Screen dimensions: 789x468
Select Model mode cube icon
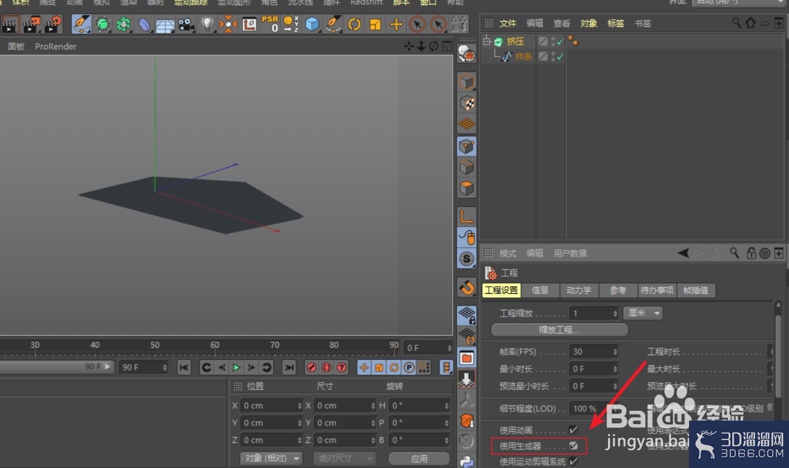467,81
